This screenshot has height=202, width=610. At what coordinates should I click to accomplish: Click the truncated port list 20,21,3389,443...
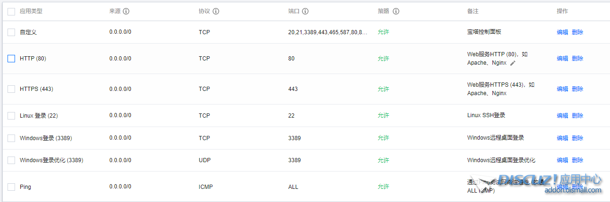point(328,32)
